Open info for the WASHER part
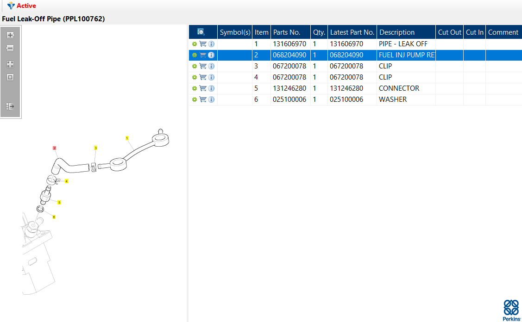The image size is (522, 322). 211,99
